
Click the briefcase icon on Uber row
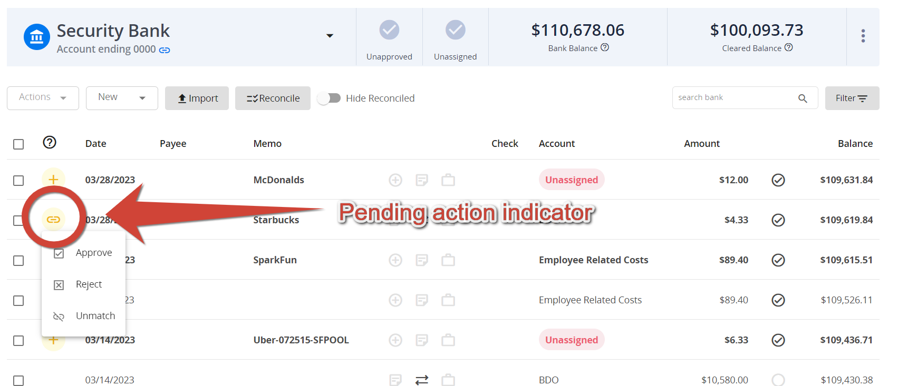tap(448, 340)
